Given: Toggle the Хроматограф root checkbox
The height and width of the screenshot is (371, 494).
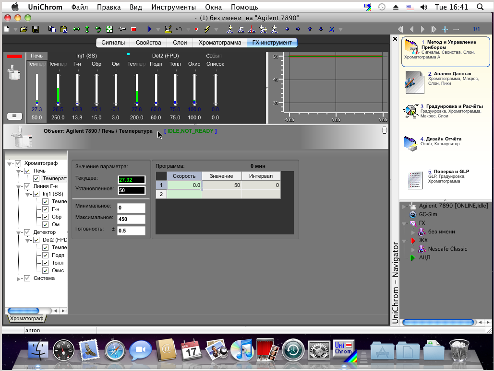Looking at the screenshot, I should point(18,163).
